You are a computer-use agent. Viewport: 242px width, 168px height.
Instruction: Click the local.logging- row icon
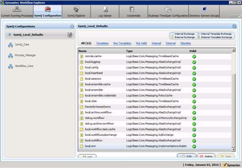point(82,62)
